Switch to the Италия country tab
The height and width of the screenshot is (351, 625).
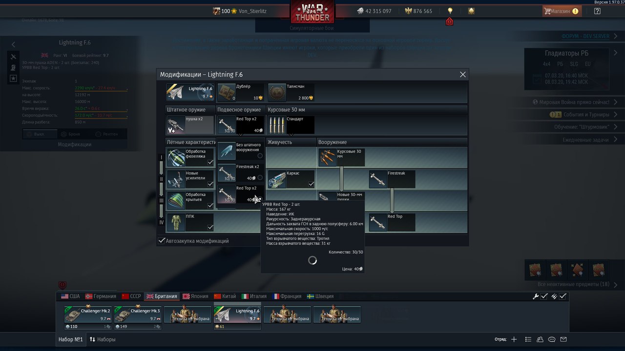pos(255,296)
